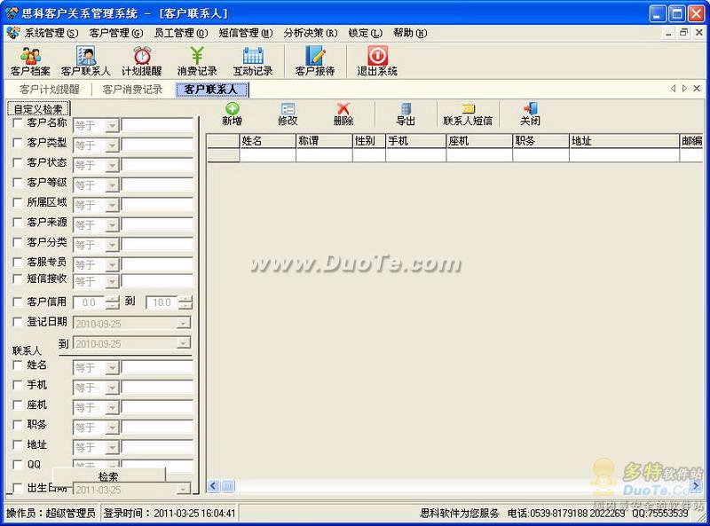Click the 自定义检索 button

point(38,109)
